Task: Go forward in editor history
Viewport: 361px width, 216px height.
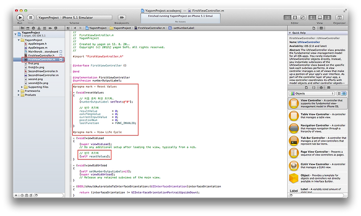Action: (x=80, y=28)
